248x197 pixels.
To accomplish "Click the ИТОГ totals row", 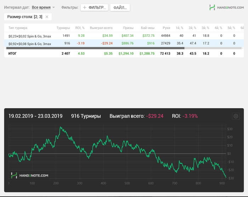I will pos(13,54).
